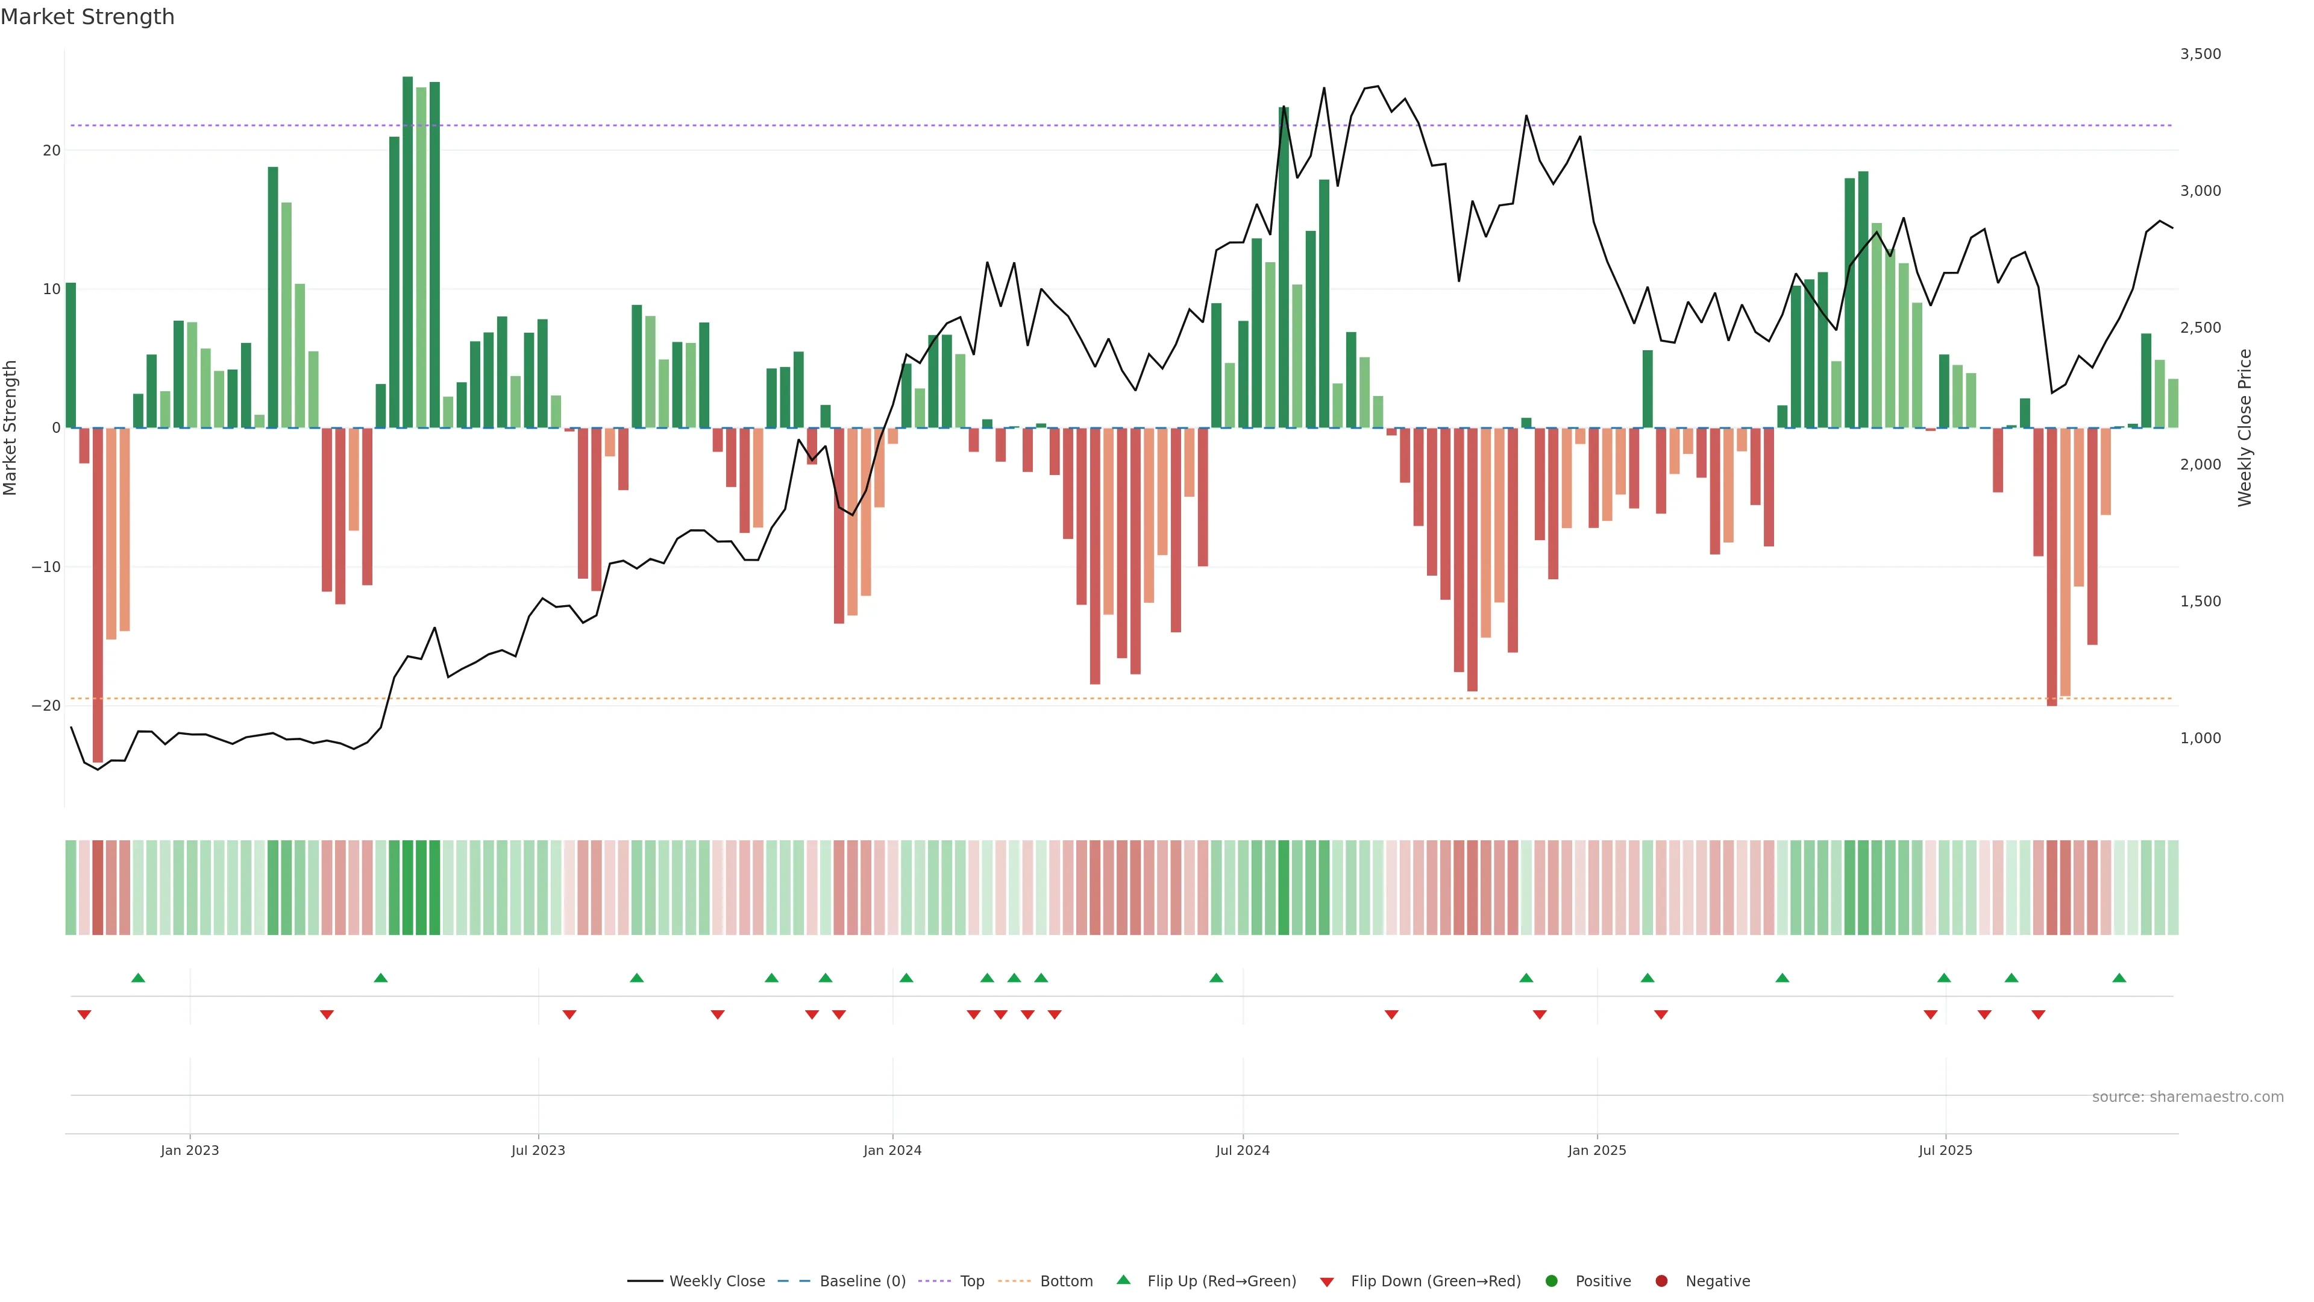Click the last flip-up green triangle marker
This screenshot has height=1302, width=2314.
(2119, 978)
